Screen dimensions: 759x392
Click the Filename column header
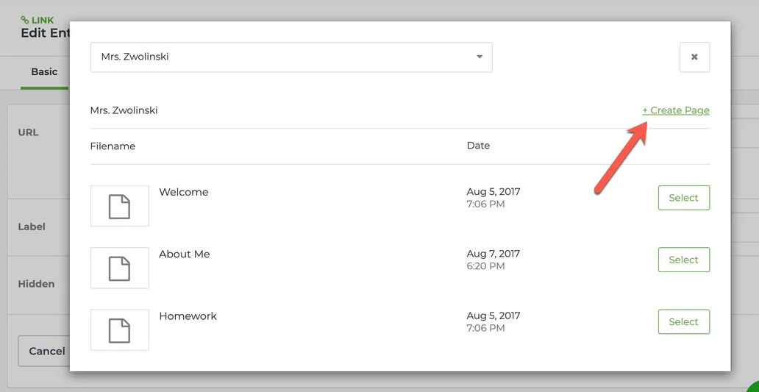(x=113, y=146)
